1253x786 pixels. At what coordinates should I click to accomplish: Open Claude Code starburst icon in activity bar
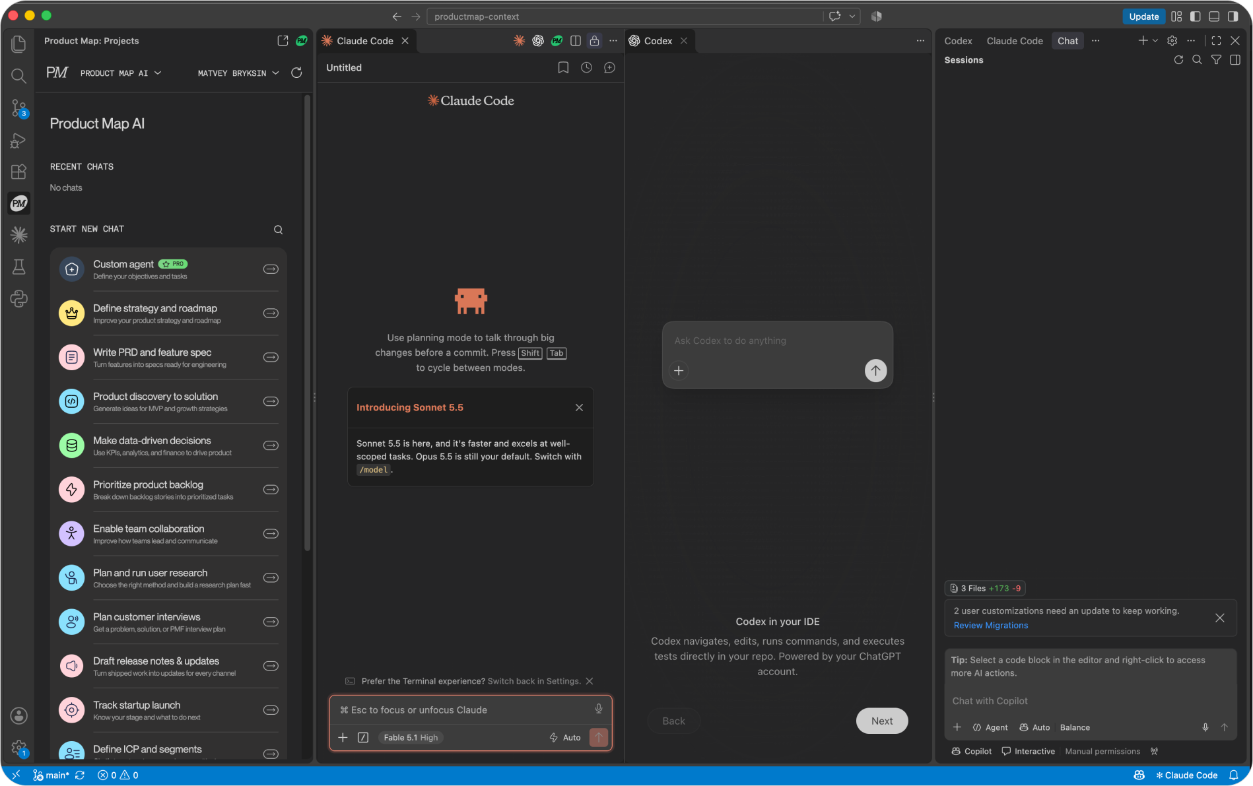(x=18, y=234)
